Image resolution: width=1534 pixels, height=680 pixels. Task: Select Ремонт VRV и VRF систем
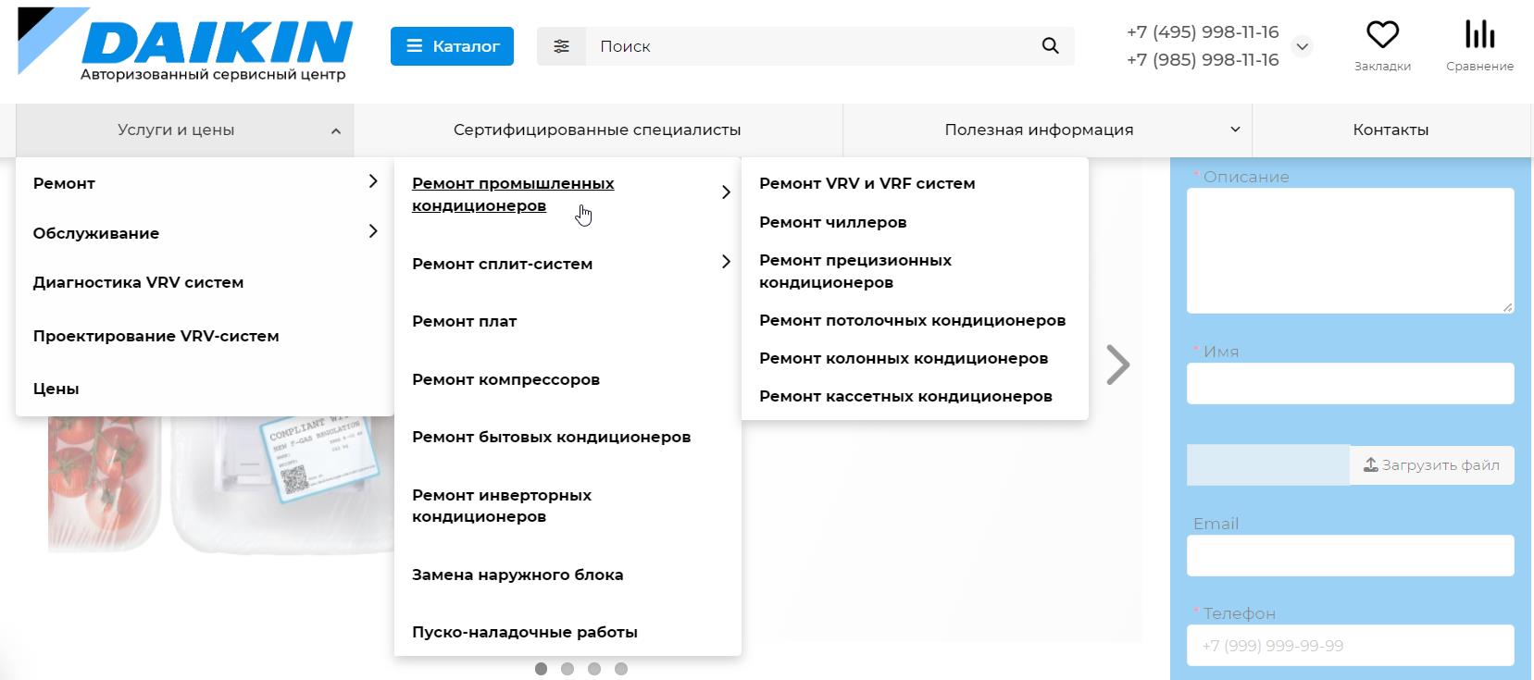[x=867, y=183]
